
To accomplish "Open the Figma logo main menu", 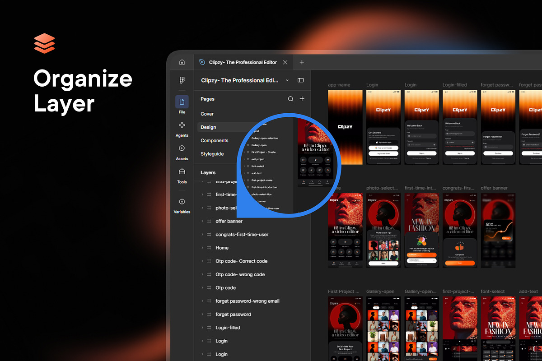I will coord(182,80).
